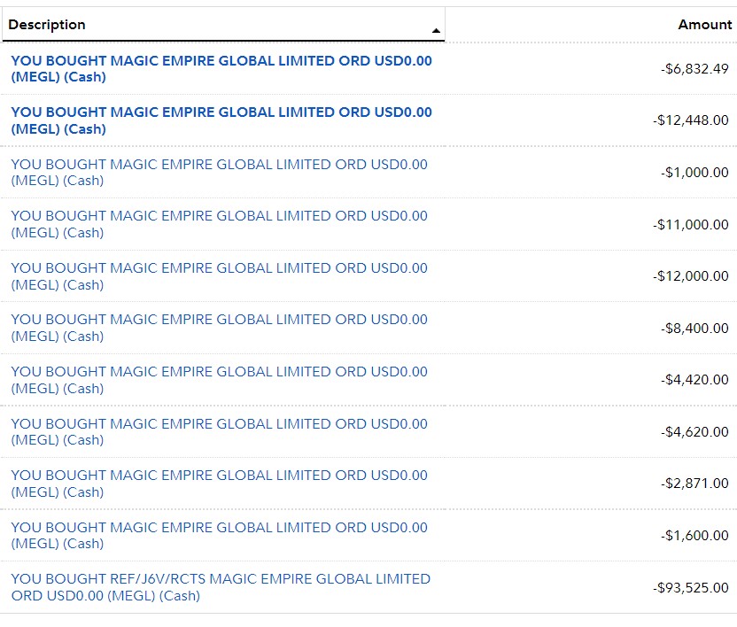Open the MEGL purchase for -$1,600.00
Viewport: 737px width, 627px height.
220,536
